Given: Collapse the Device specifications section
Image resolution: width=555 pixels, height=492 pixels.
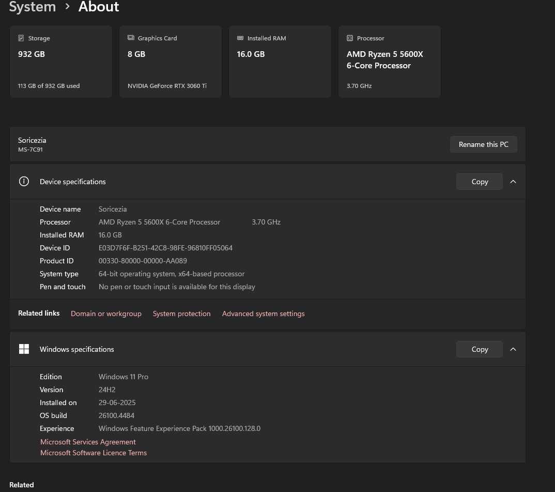Looking at the screenshot, I should 513,182.
